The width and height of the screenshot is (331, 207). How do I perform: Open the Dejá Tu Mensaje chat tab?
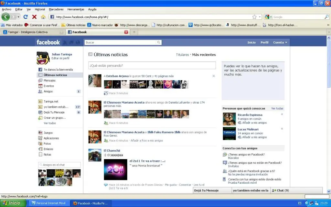[x=212, y=190]
